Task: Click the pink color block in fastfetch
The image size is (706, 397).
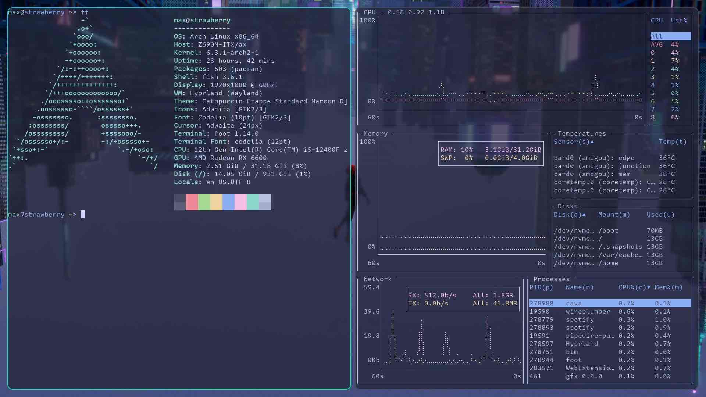Action: [x=240, y=202]
